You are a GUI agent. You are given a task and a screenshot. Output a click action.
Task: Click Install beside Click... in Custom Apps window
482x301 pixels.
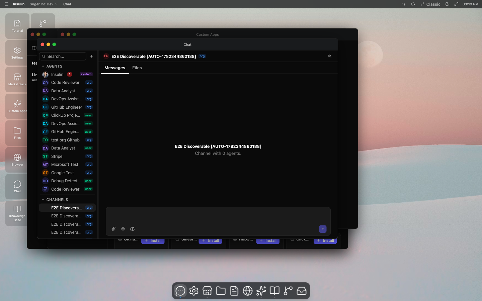325,241
